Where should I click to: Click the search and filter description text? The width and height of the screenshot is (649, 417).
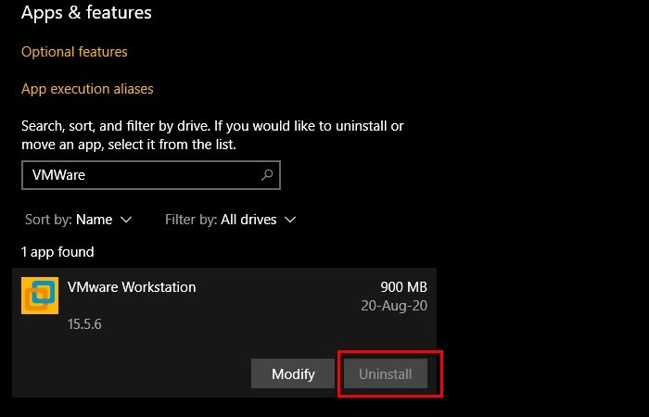[x=212, y=135]
